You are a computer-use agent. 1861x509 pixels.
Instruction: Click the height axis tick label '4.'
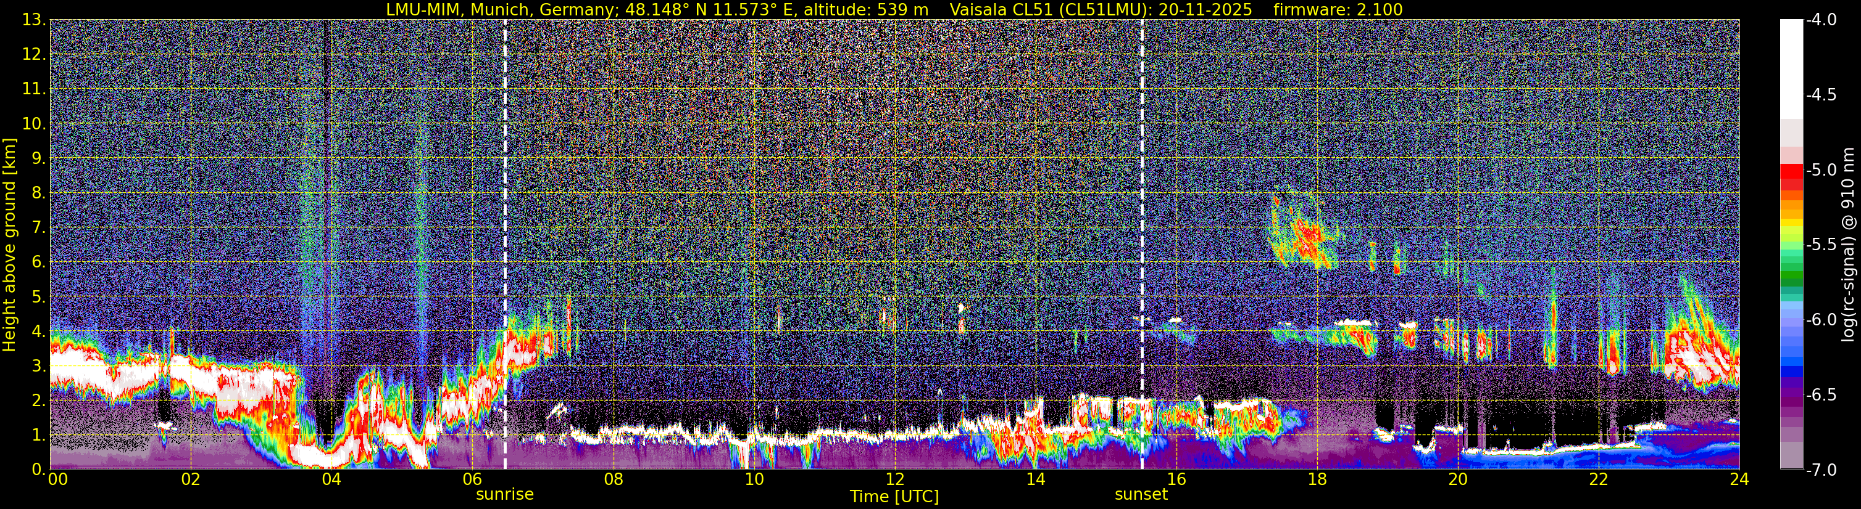(x=39, y=331)
